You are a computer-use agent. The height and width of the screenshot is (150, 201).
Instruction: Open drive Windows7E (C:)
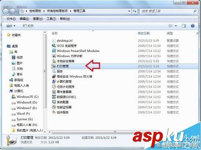tap(25, 97)
